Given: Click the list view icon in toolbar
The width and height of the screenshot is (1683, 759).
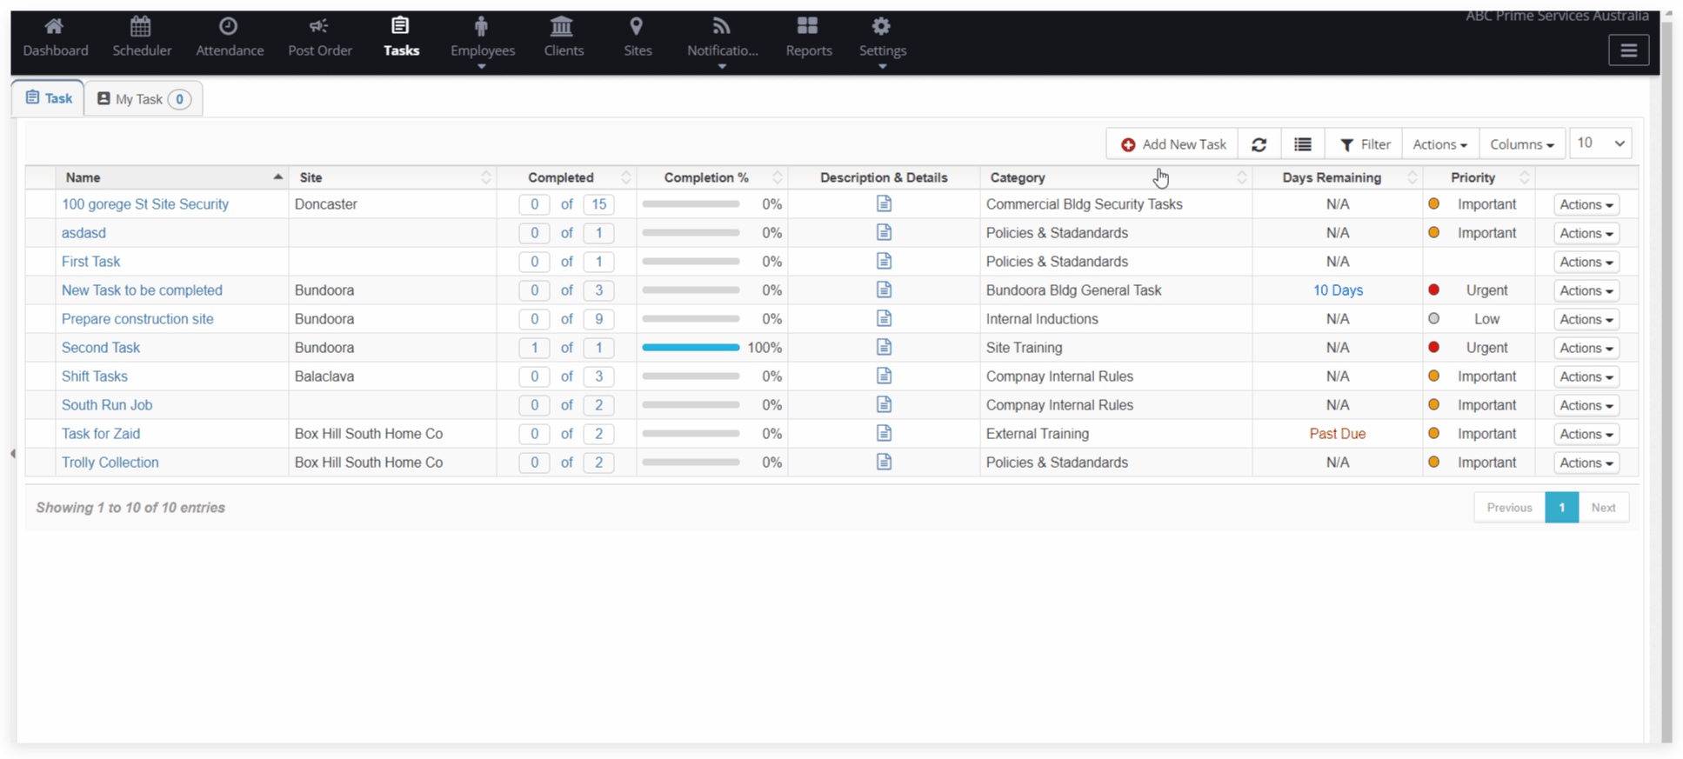Looking at the screenshot, I should click(x=1302, y=144).
